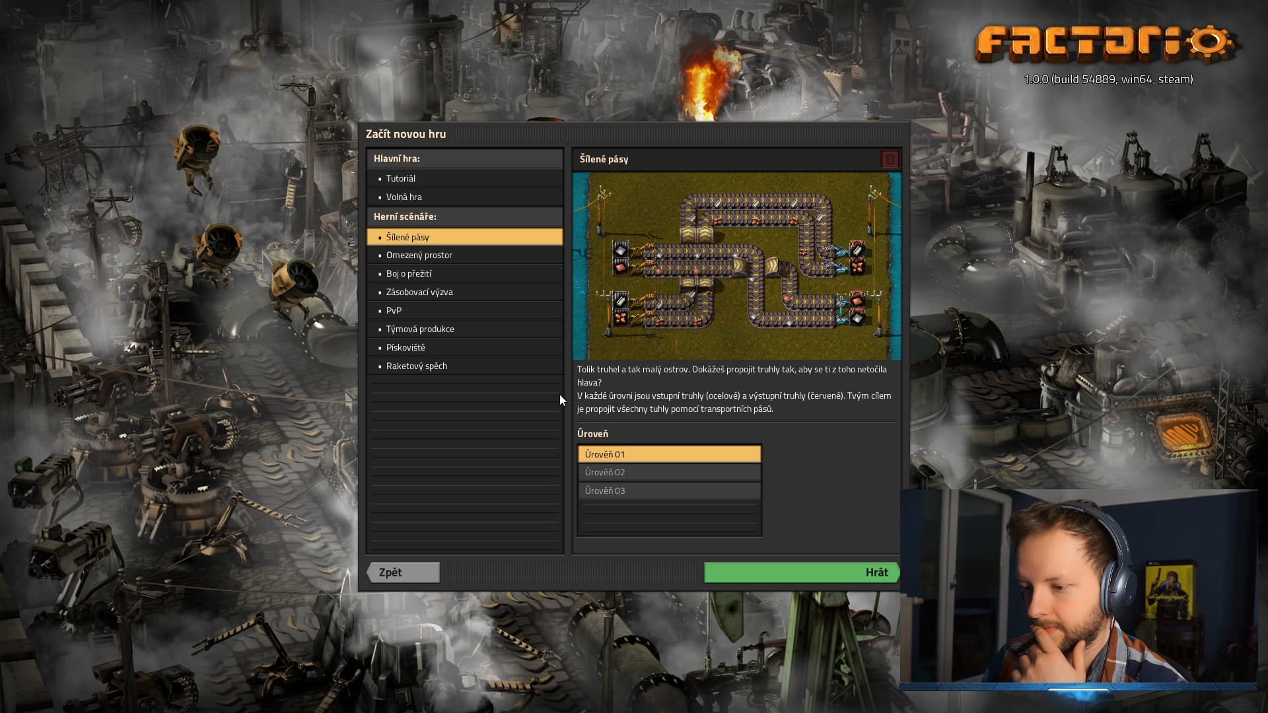The image size is (1268, 713).
Task: Click the Herní scénáře: header
Action: click(405, 217)
